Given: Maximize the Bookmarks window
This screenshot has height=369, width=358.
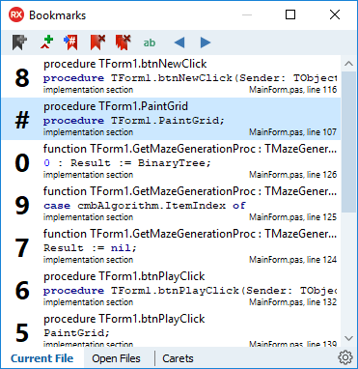Looking at the screenshot, I should tap(290, 14).
